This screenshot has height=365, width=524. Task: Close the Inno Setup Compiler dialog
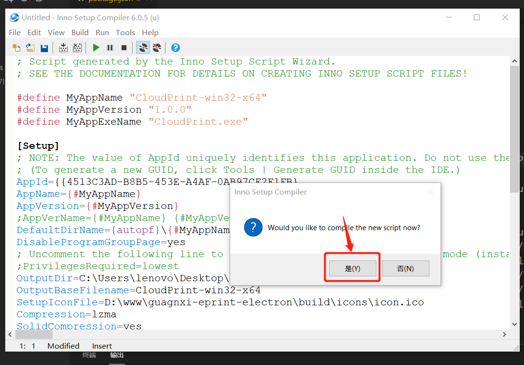[430, 192]
